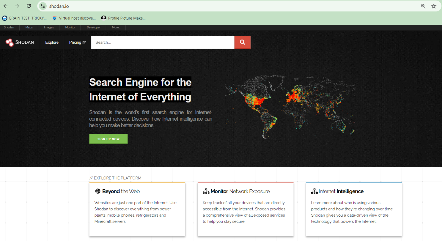Screen dimensions: 442x241
Task: Switch to the Images section
Action: pyautogui.click(x=49, y=27)
